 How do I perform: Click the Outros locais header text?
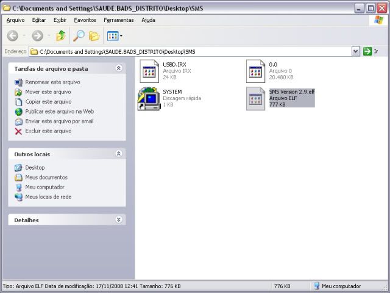point(32,154)
